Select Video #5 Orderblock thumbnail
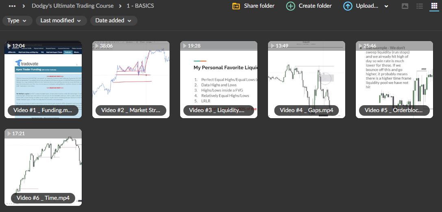The width and height of the screenshot is (442, 212). (394, 79)
